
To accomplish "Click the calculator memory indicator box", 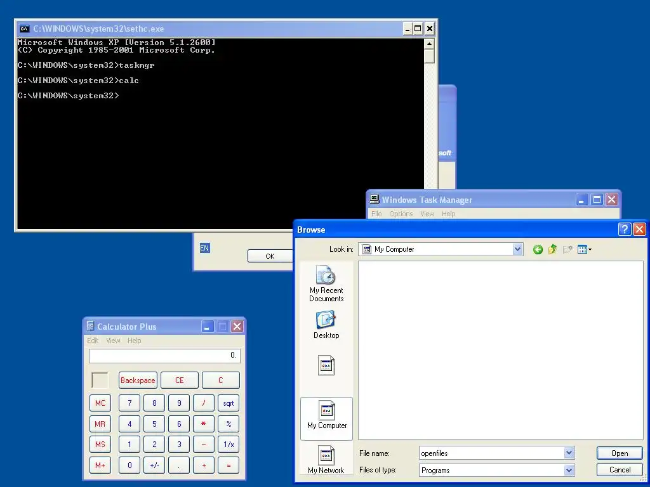I will click(x=100, y=380).
